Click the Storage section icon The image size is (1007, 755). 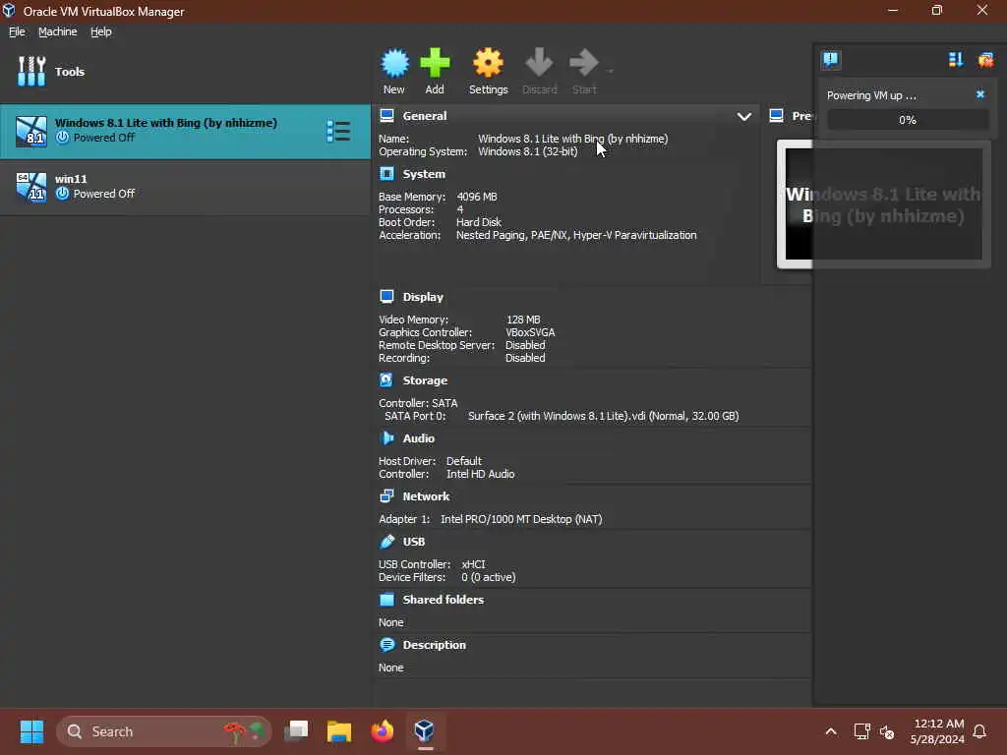click(x=385, y=380)
